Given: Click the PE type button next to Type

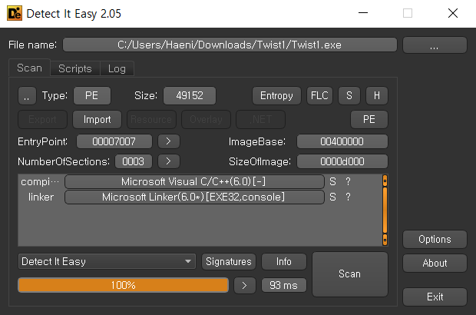Looking at the screenshot, I should (x=91, y=96).
